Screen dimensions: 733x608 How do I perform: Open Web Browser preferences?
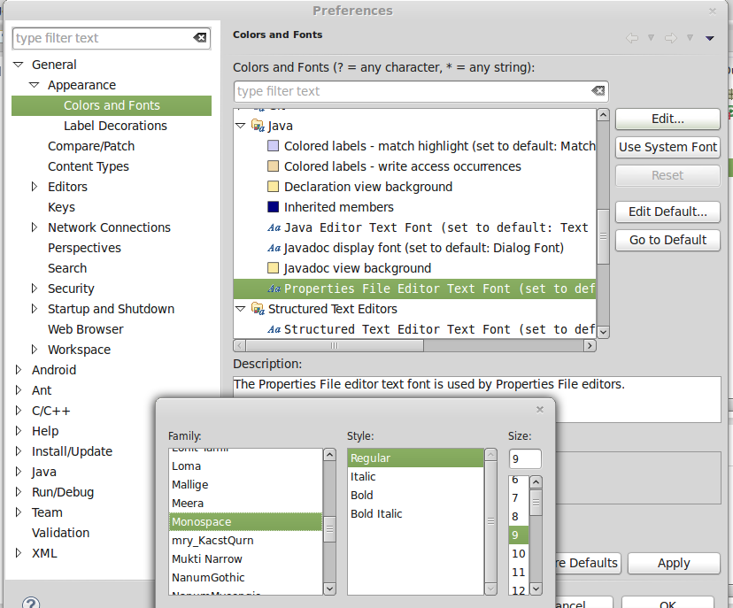[86, 329]
